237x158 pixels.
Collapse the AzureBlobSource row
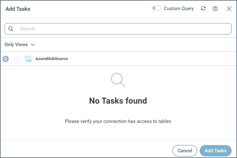[6, 59]
